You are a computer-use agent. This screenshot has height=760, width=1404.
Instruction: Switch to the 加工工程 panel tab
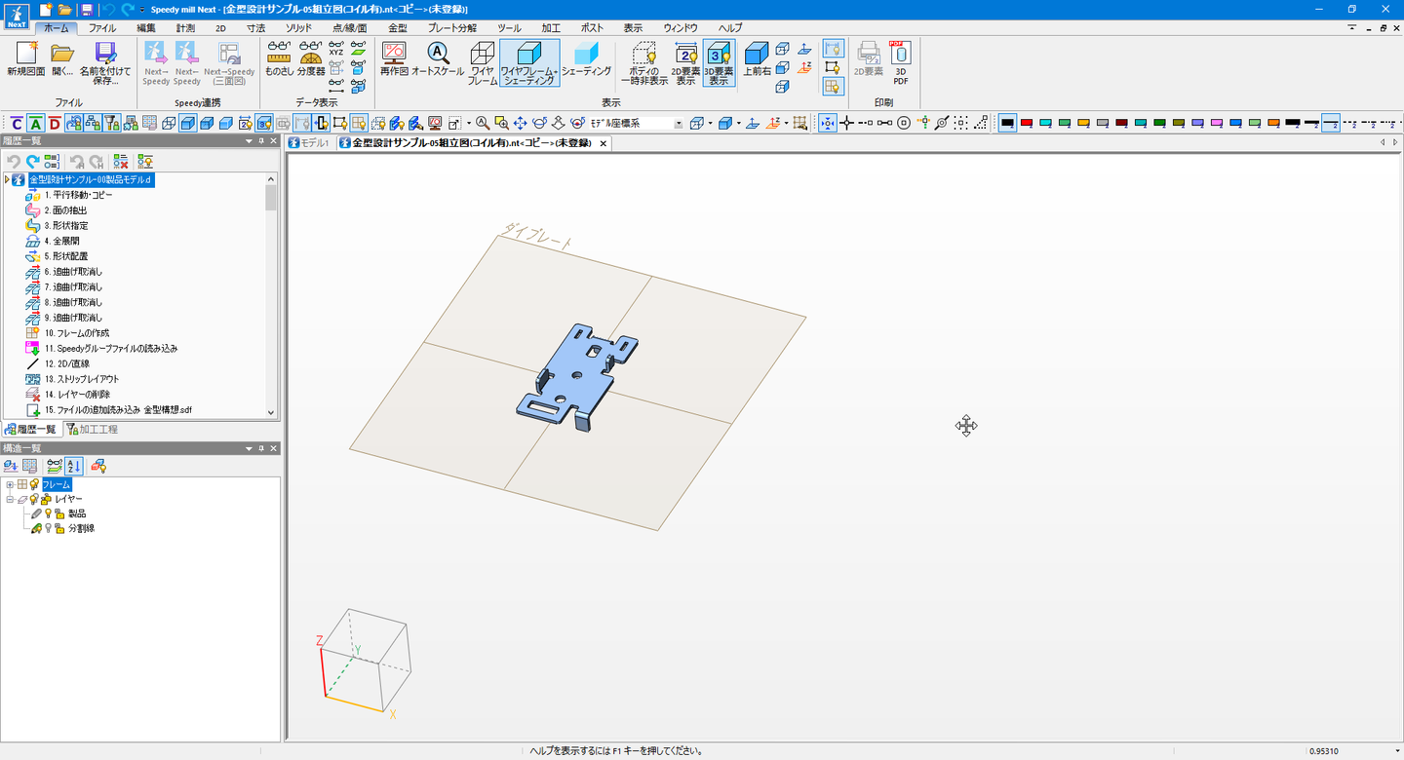coord(92,430)
